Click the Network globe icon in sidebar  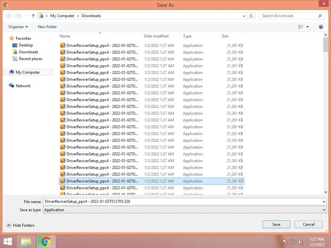(11, 86)
